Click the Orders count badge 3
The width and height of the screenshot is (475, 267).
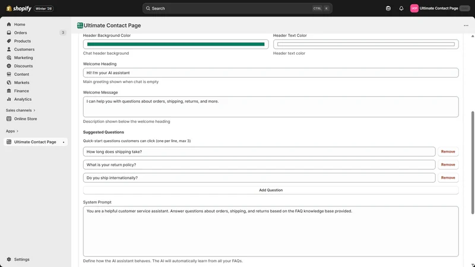tap(63, 33)
